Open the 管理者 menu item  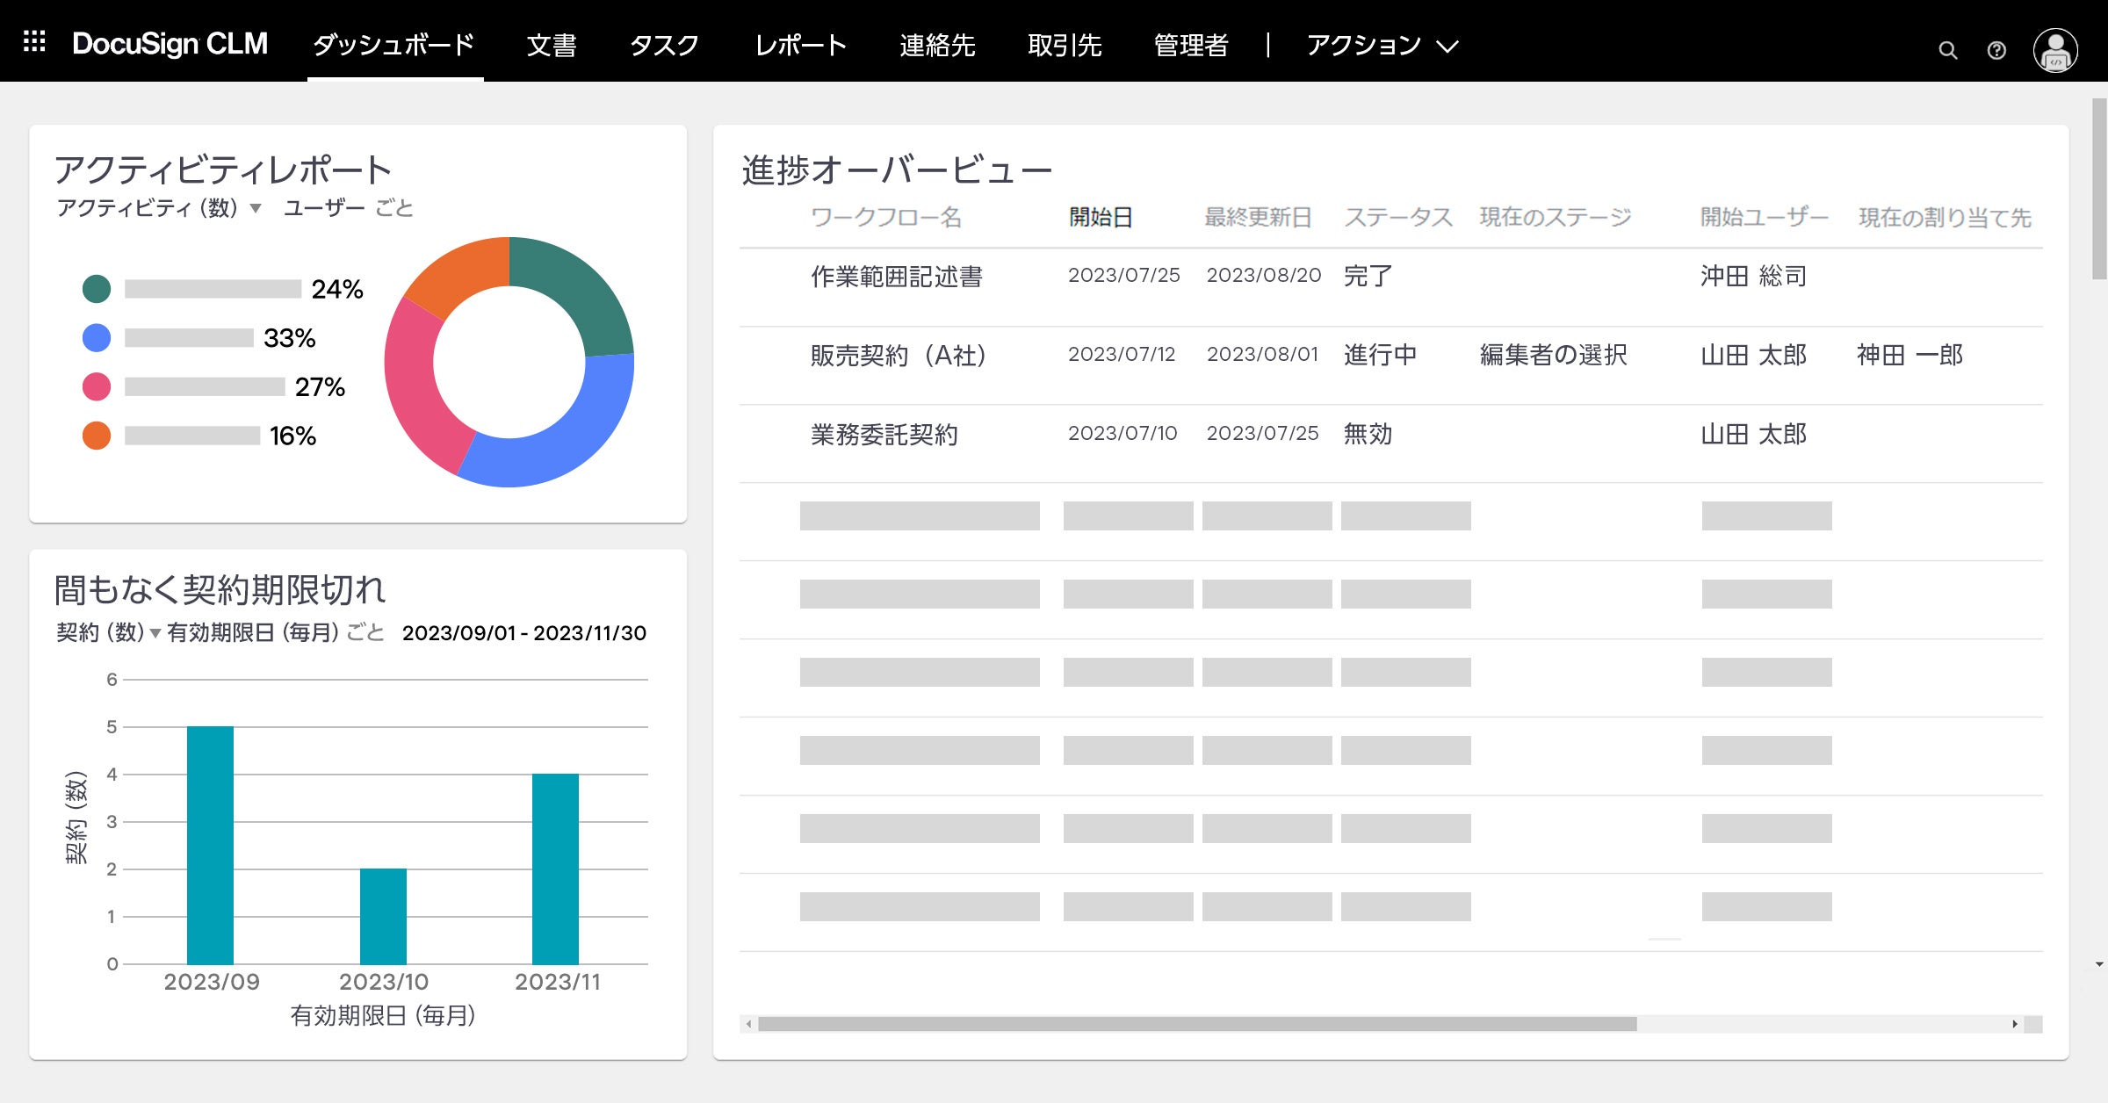(1192, 47)
